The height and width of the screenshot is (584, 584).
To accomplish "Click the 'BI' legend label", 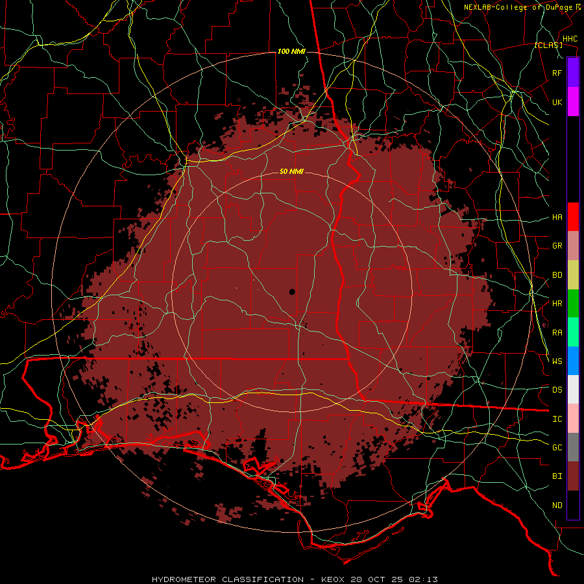I will [557, 476].
